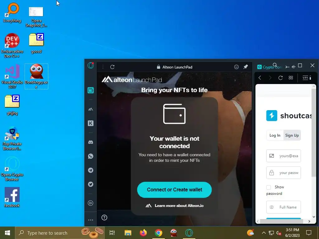The height and width of the screenshot is (239, 319).
Task: Switch to the Log In tab
Action: click(275, 135)
